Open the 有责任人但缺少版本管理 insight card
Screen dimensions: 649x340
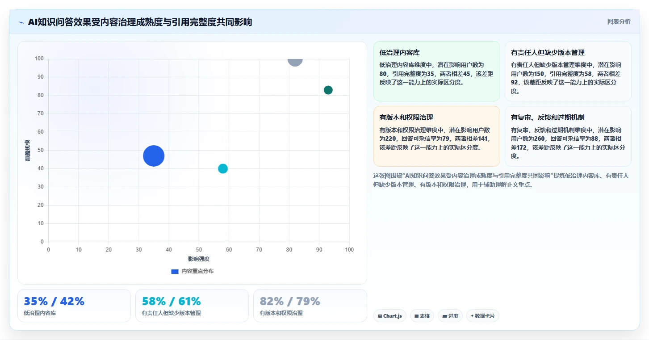[568, 71]
